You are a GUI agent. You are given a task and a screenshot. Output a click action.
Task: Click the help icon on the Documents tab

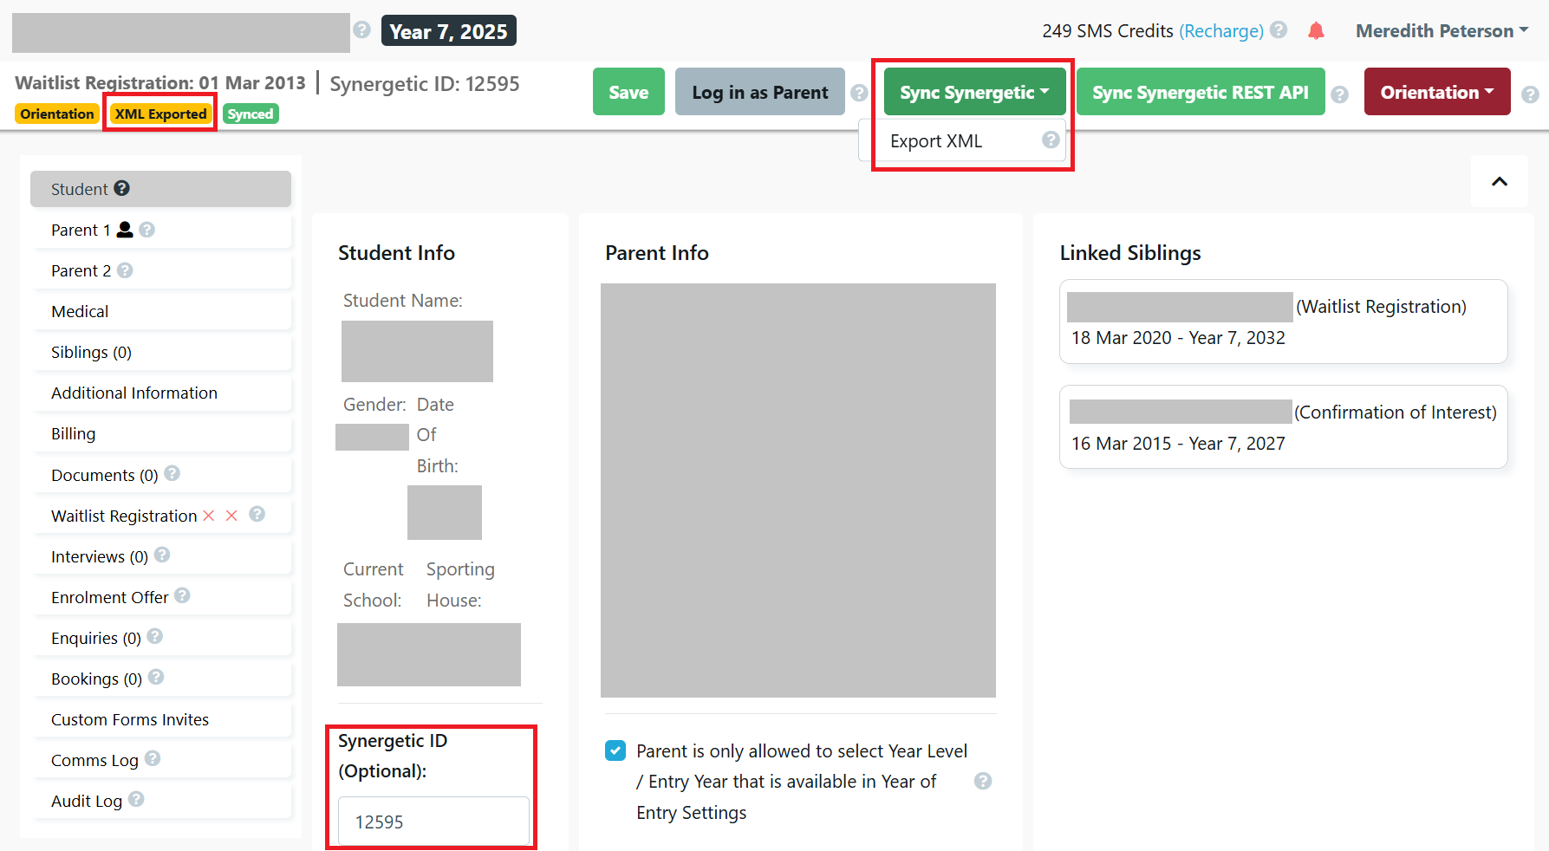tap(172, 474)
